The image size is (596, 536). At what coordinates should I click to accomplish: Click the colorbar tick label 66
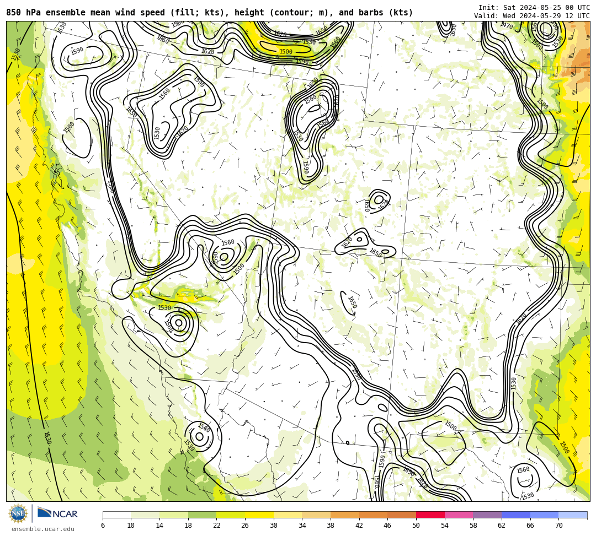coord(530,526)
